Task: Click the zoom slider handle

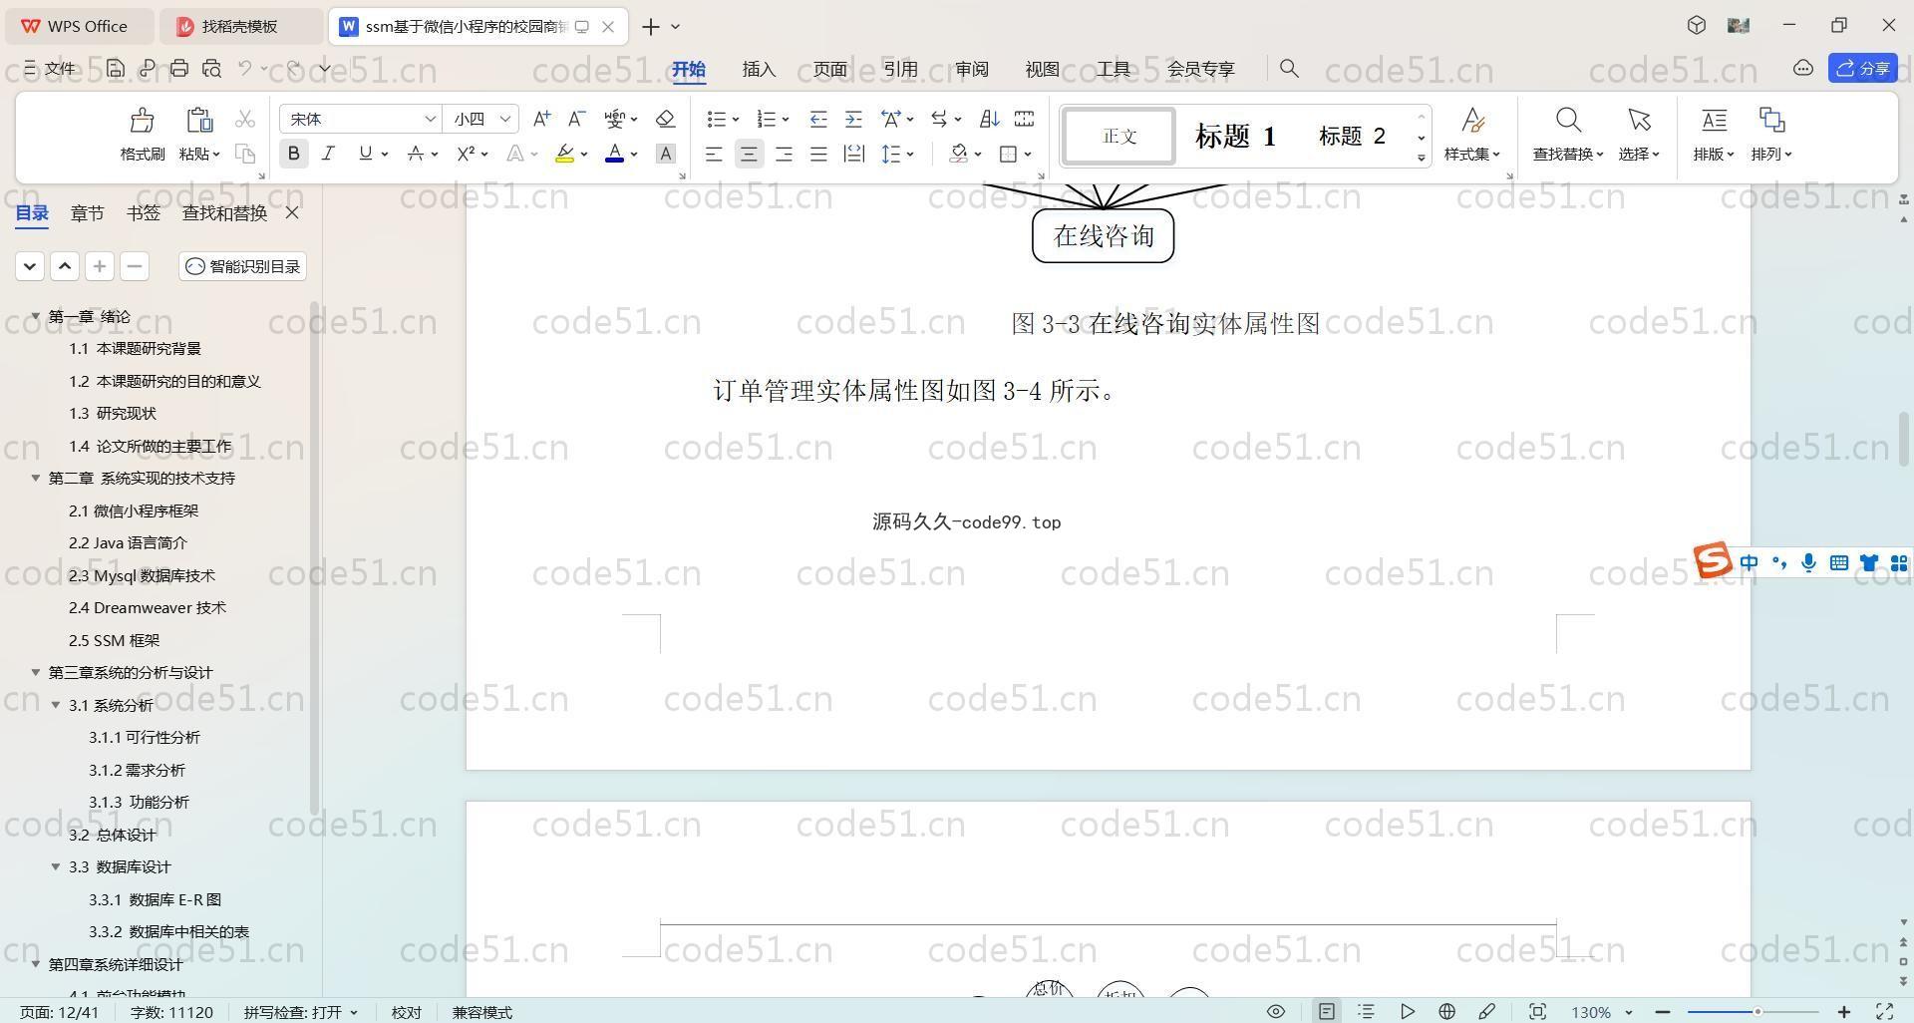Action: tap(1757, 1012)
